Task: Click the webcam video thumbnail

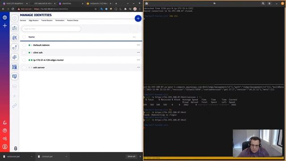Action: [x=257, y=143]
